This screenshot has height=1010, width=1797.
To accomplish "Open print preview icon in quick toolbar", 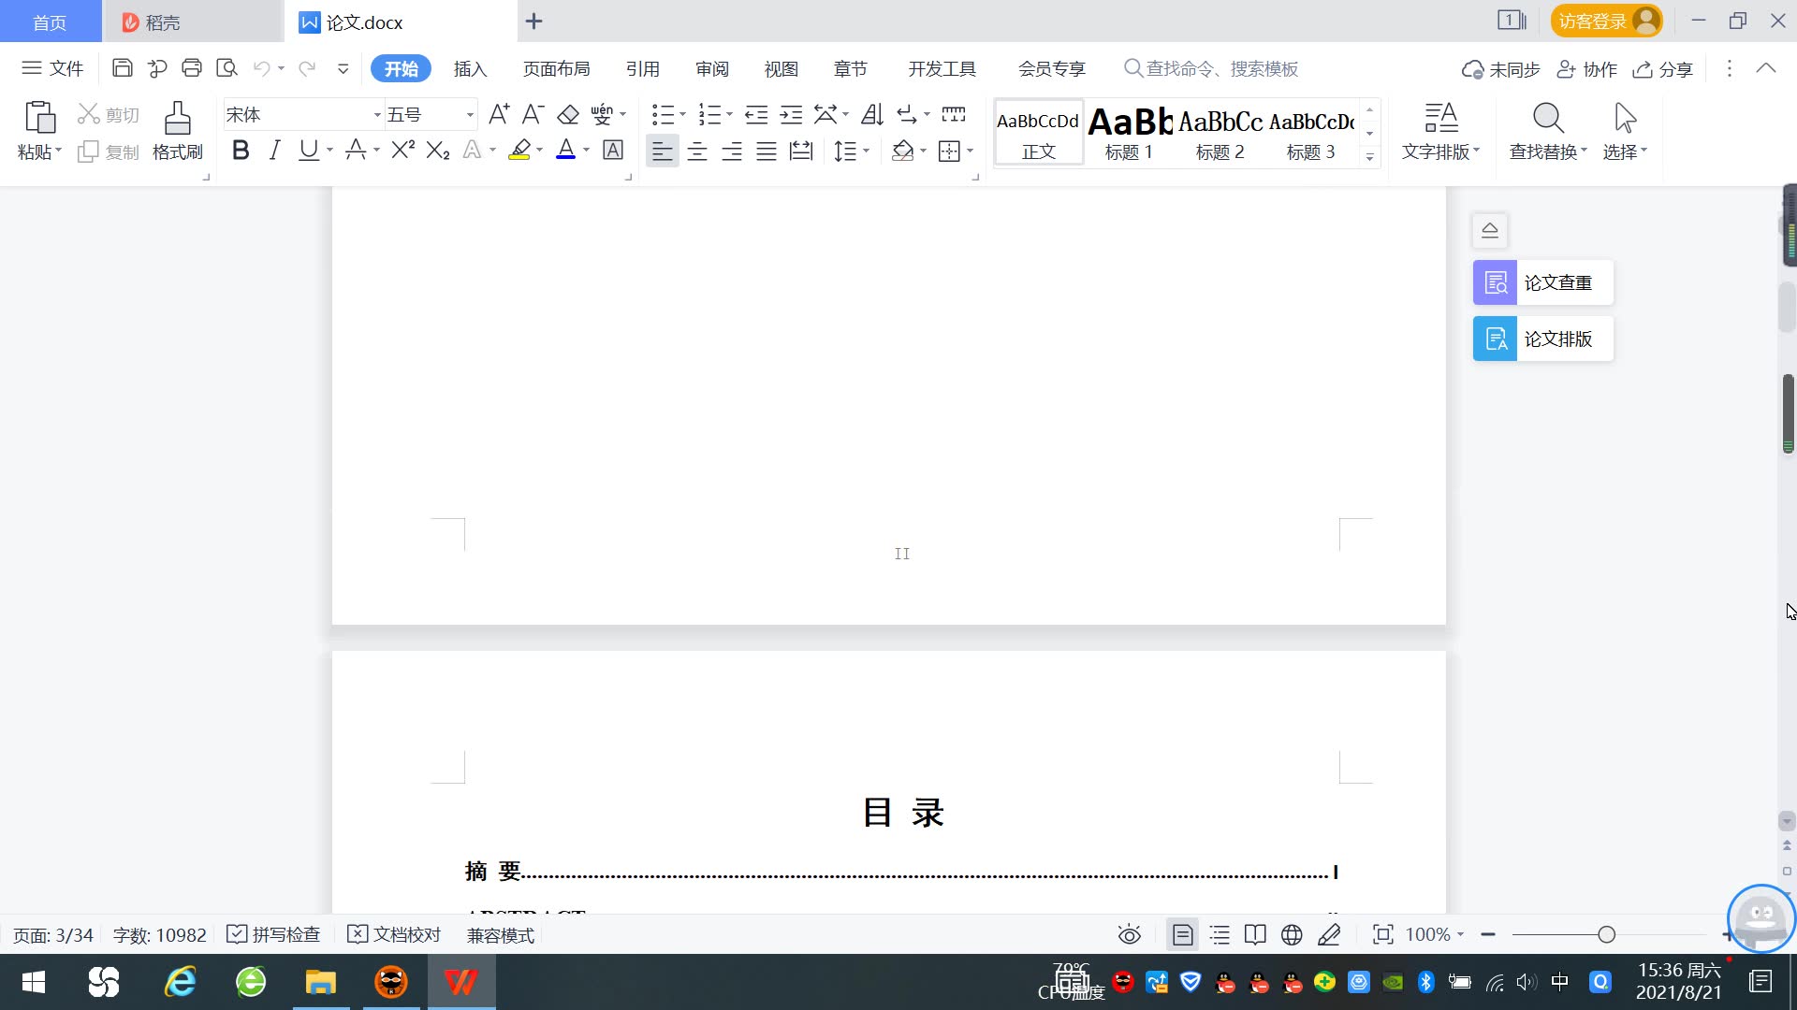I will pos(226,68).
